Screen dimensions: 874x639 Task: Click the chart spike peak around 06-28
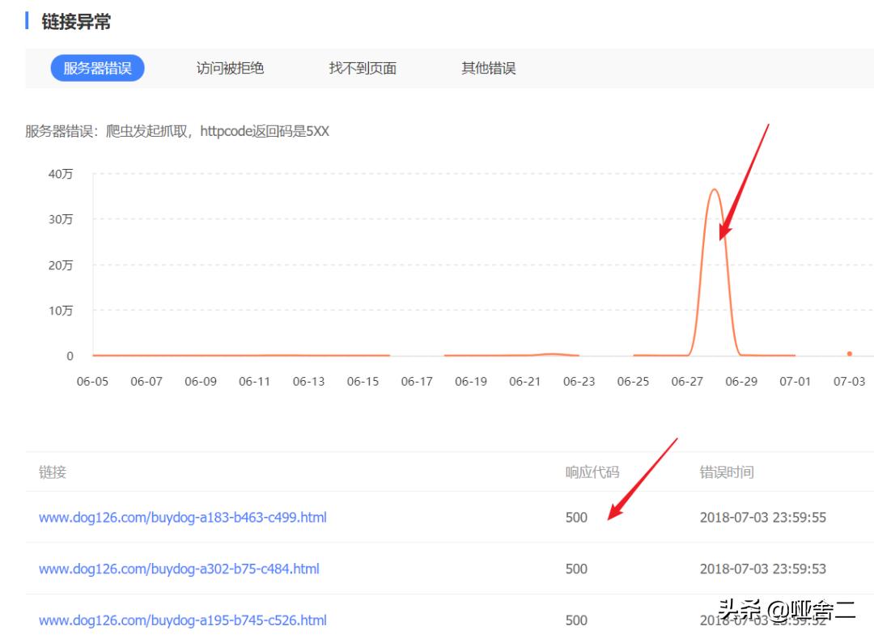pos(715,191)
